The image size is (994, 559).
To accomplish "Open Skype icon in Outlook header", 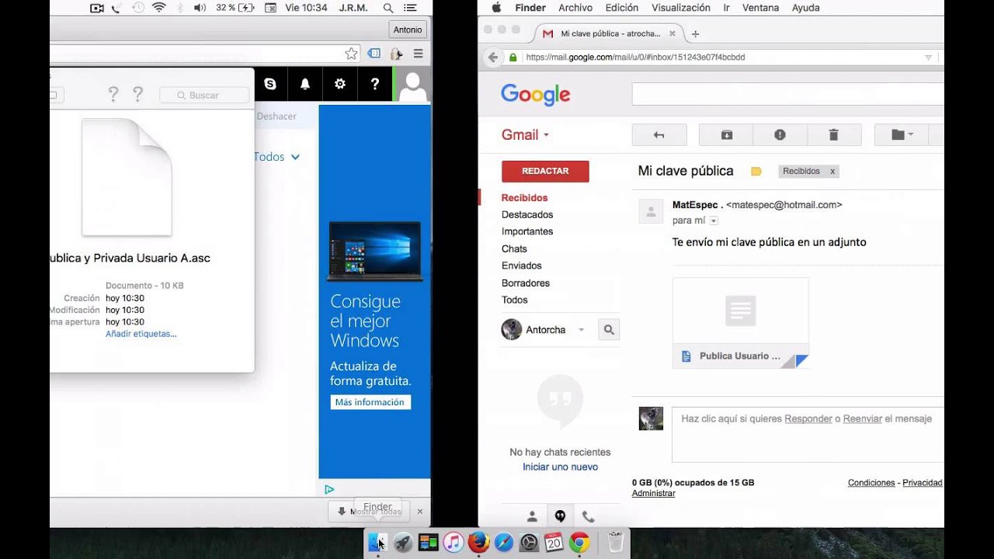I will (x=270, y=84).
